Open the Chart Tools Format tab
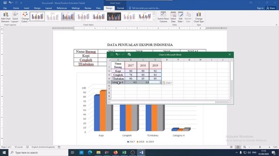This screenshot has height=156, width=279. click(120, 8)
